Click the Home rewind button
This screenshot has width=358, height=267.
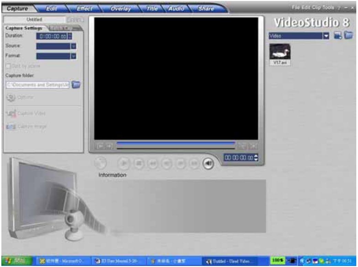[152, 163]
